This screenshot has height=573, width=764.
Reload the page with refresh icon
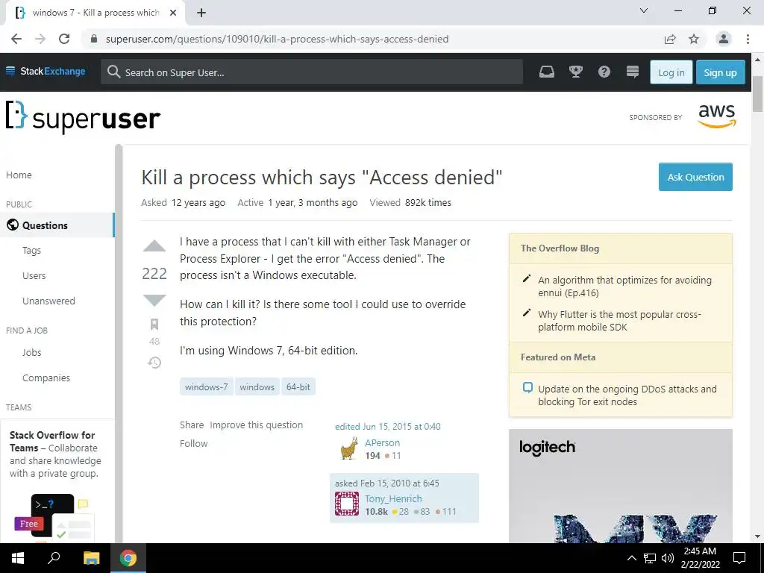click(64, 39)
